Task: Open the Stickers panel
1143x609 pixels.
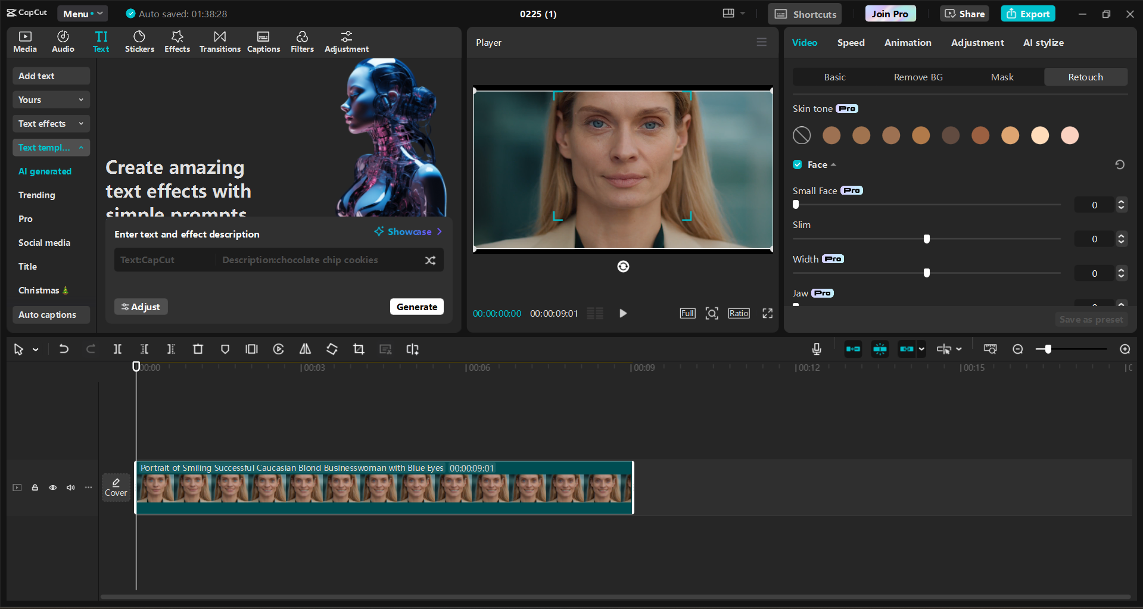Action: 139,42
